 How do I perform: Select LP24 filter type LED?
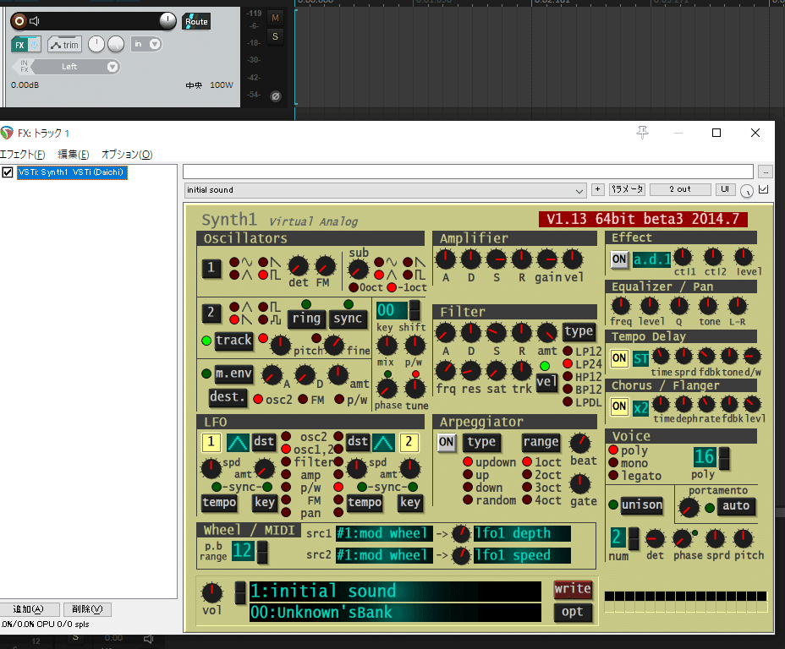point(568,364)
